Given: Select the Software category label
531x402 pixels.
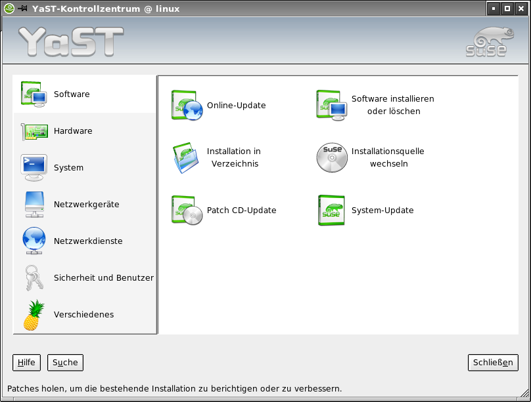Looking at the screenshot, I should [72, 94].
